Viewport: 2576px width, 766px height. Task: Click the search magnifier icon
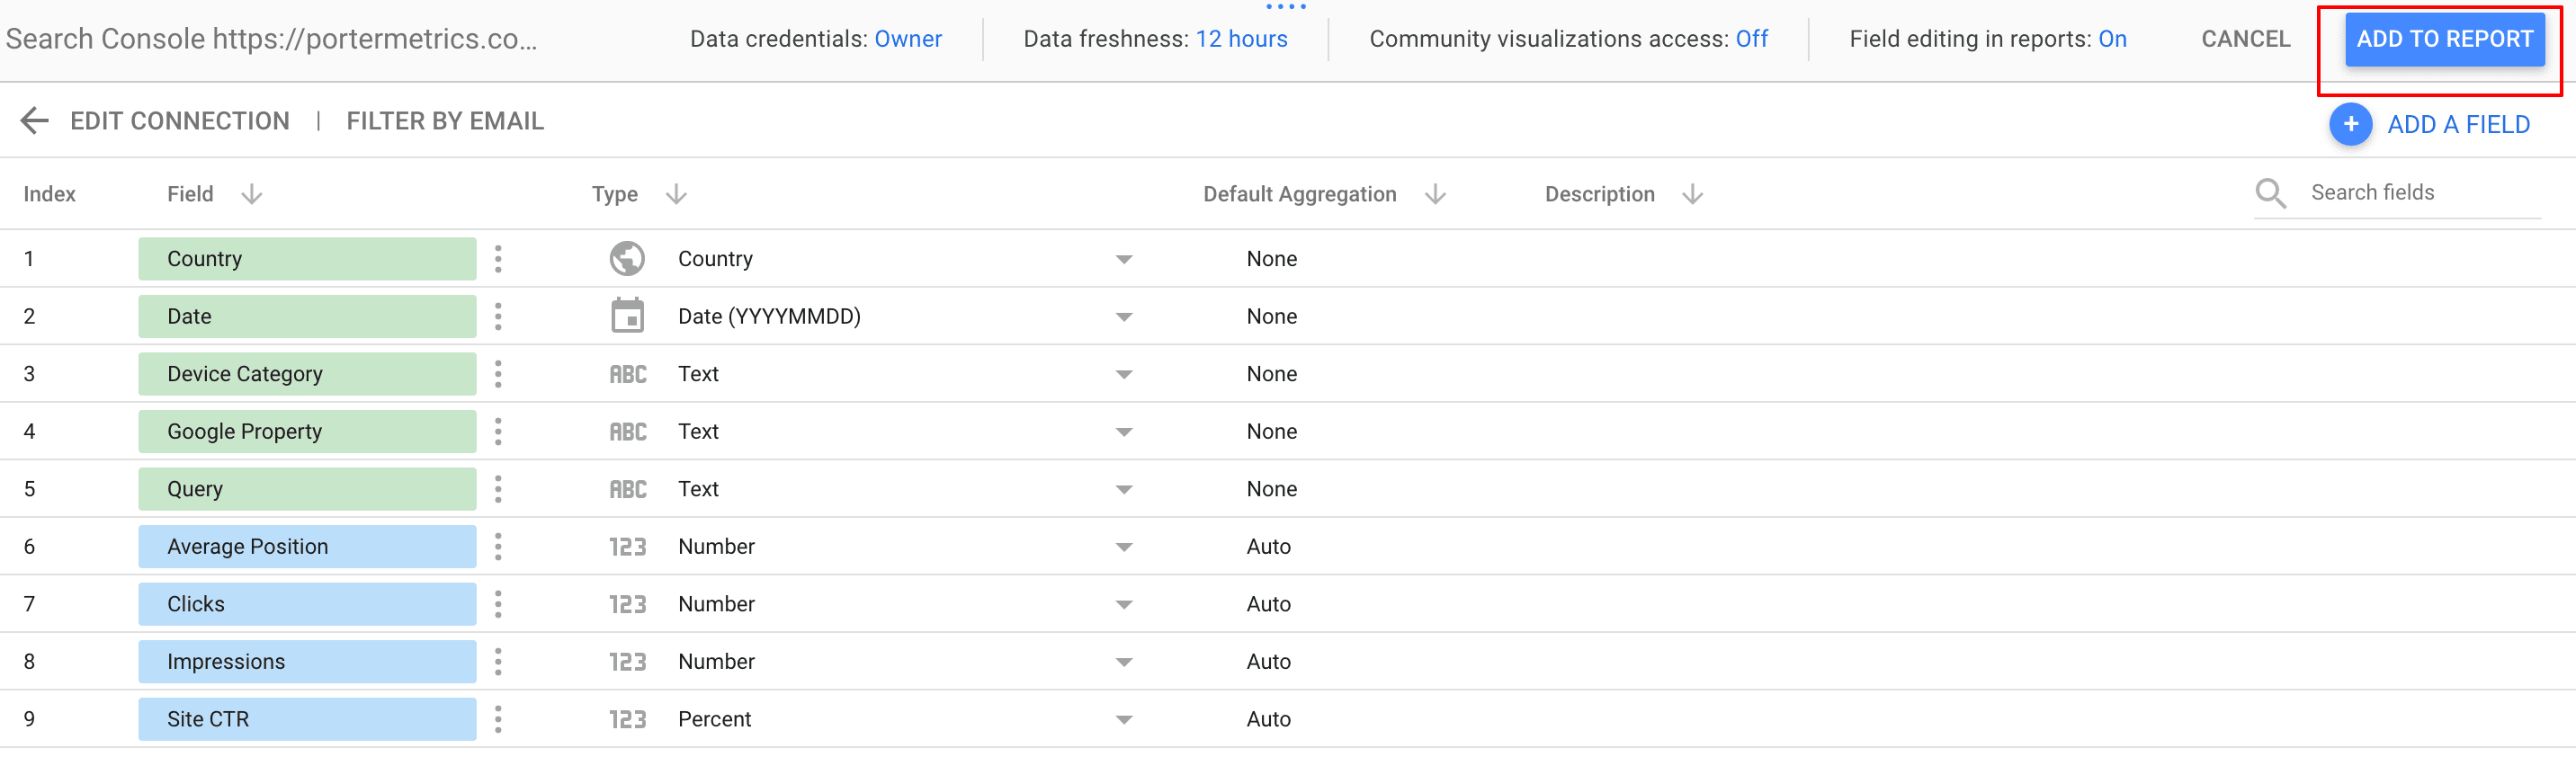tap(2270, 193)
